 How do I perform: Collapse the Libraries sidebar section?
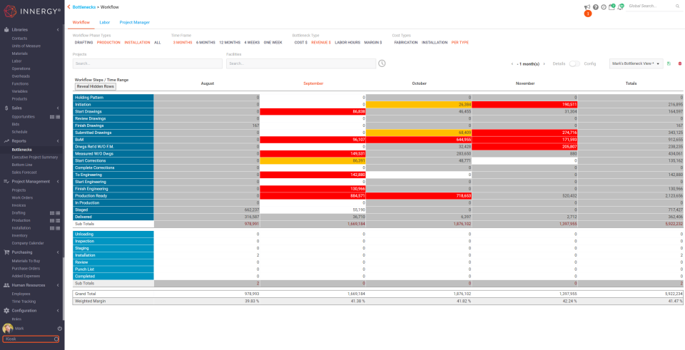[58, 30]
